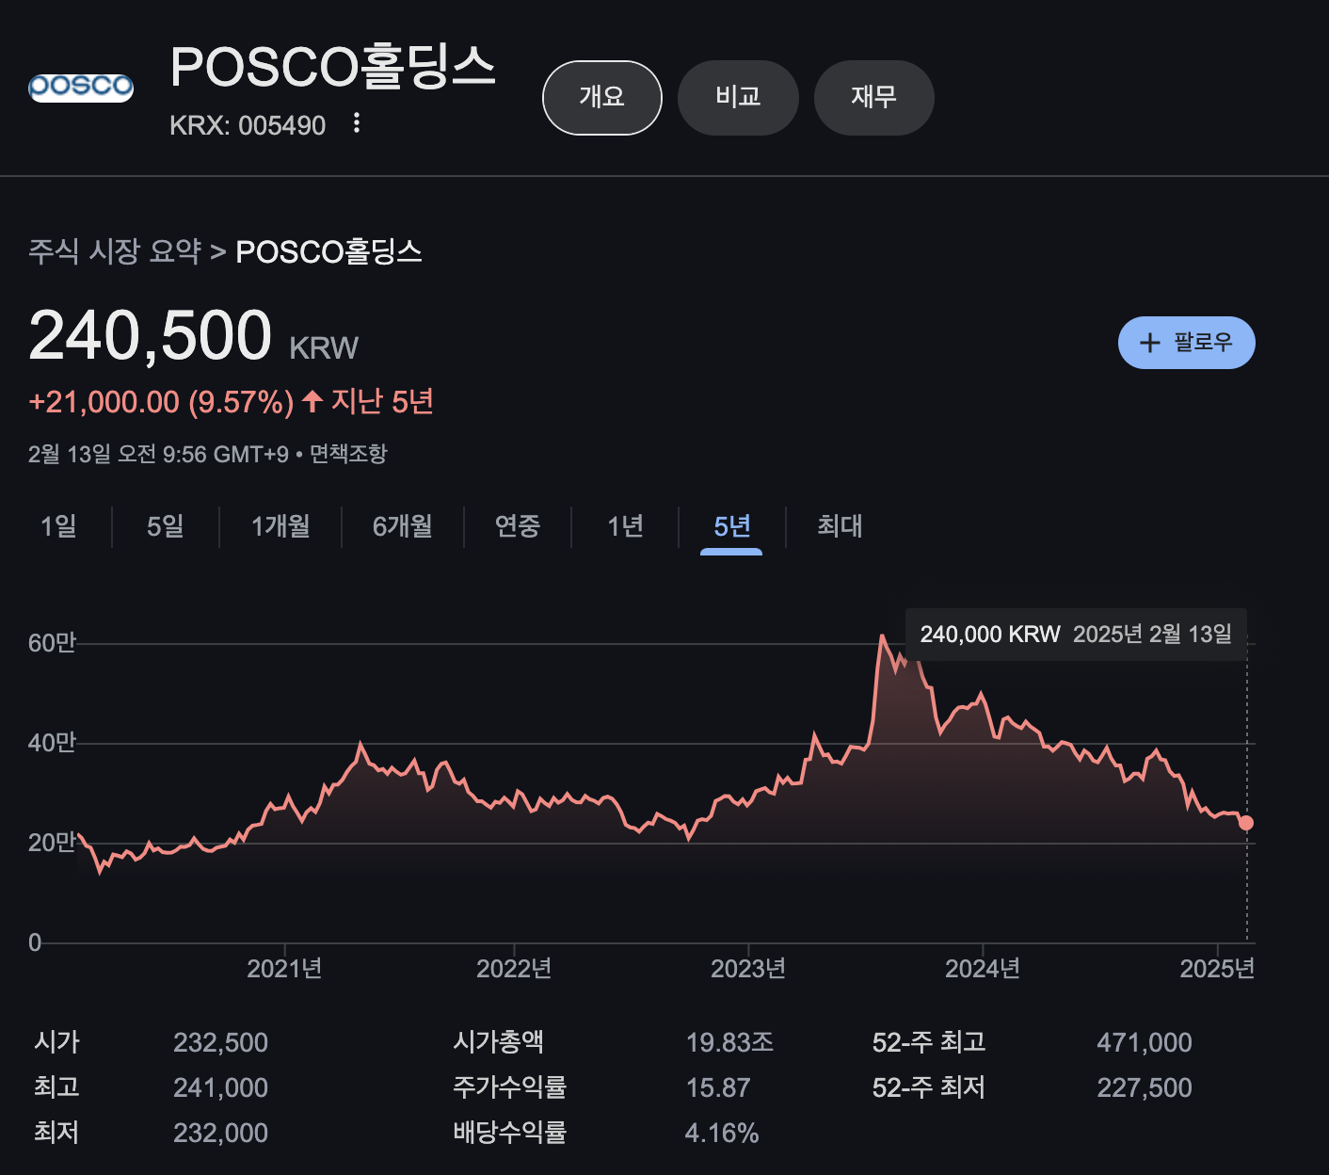Screen dimensions: 1329x1175
Task: Click the 주식 시장 요약 breadcrumb link
Action: tap(115, 251)
